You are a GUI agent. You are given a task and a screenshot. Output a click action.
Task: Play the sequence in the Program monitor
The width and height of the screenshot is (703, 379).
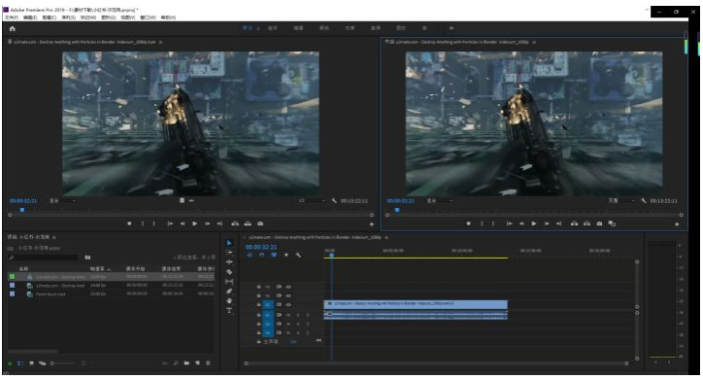pyautogui.click(x=534, y=224)
